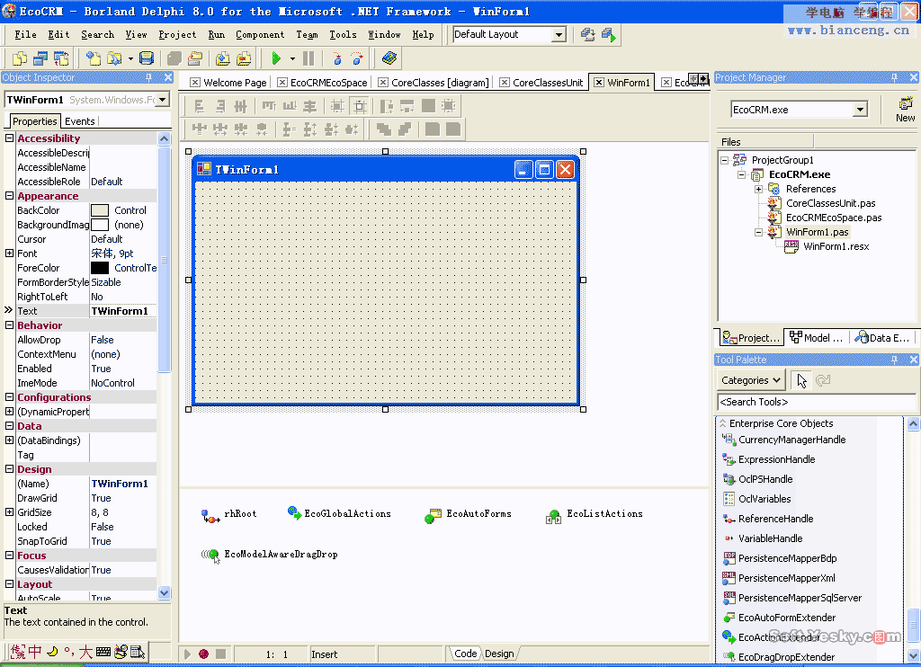The width and height of the screenshot is (921, 667).
Task: Click the View Form toolbar icon
Action: click(x=40, y=58)
